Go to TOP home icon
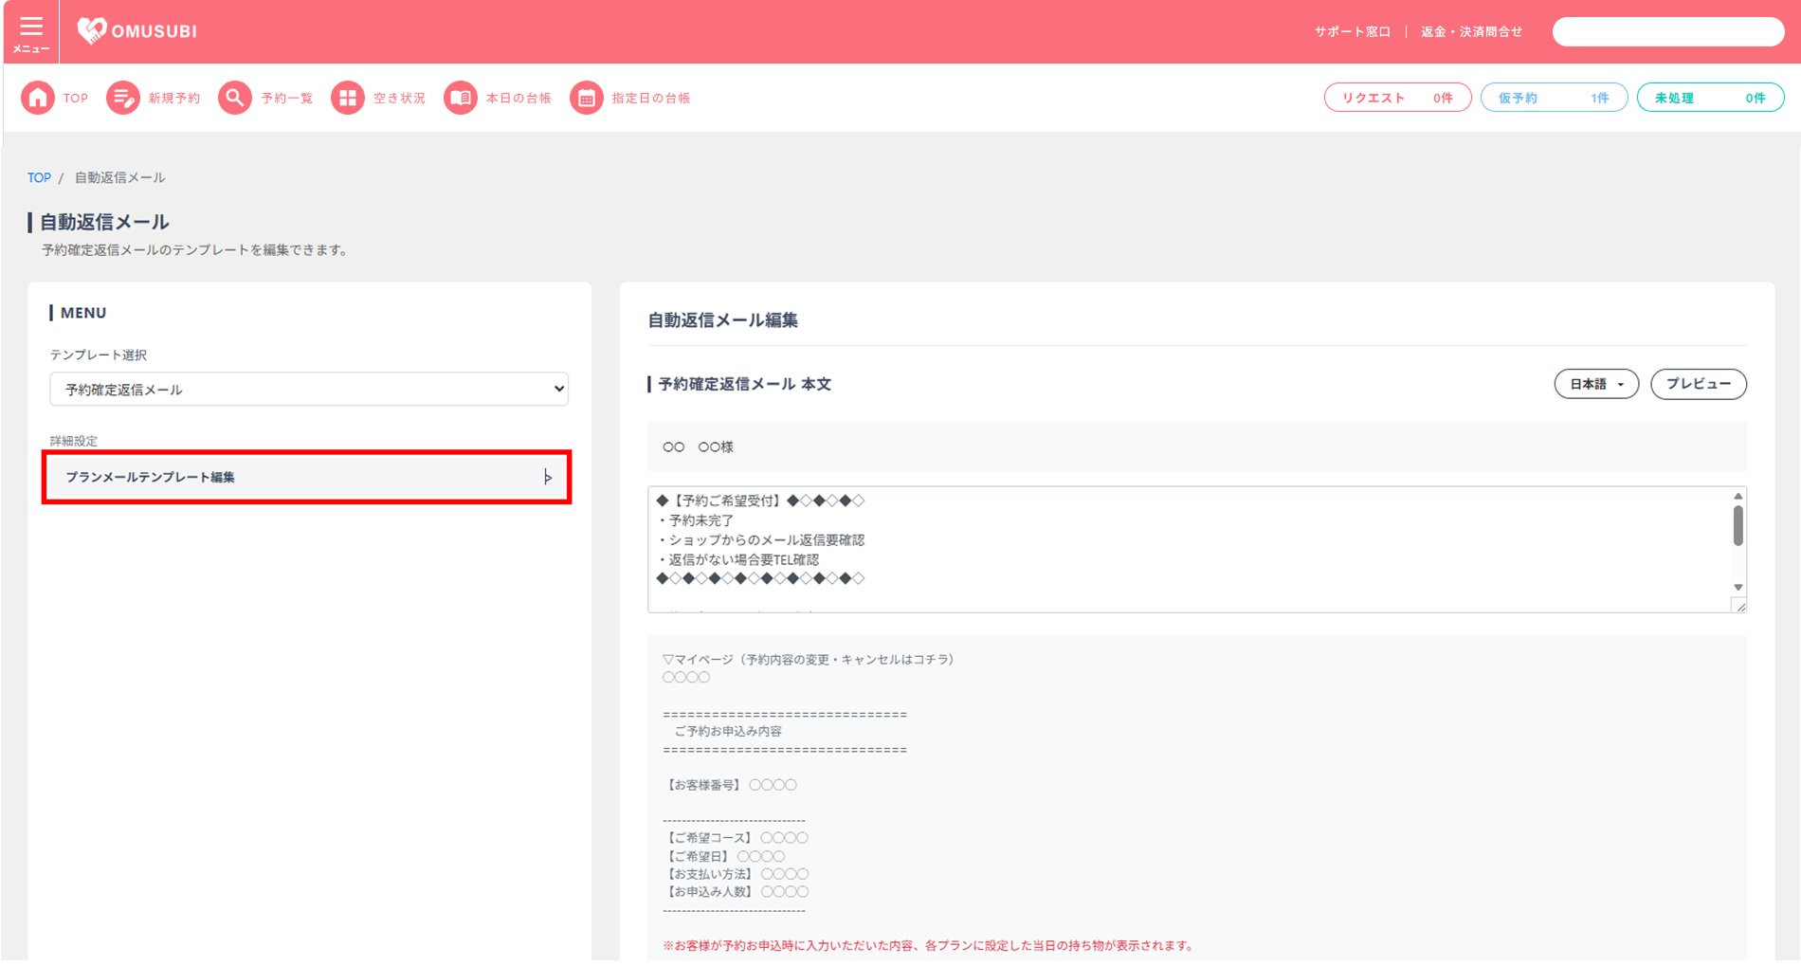Image resolution: width=1801 pixels, height=966 pixels. coord(38,98)
